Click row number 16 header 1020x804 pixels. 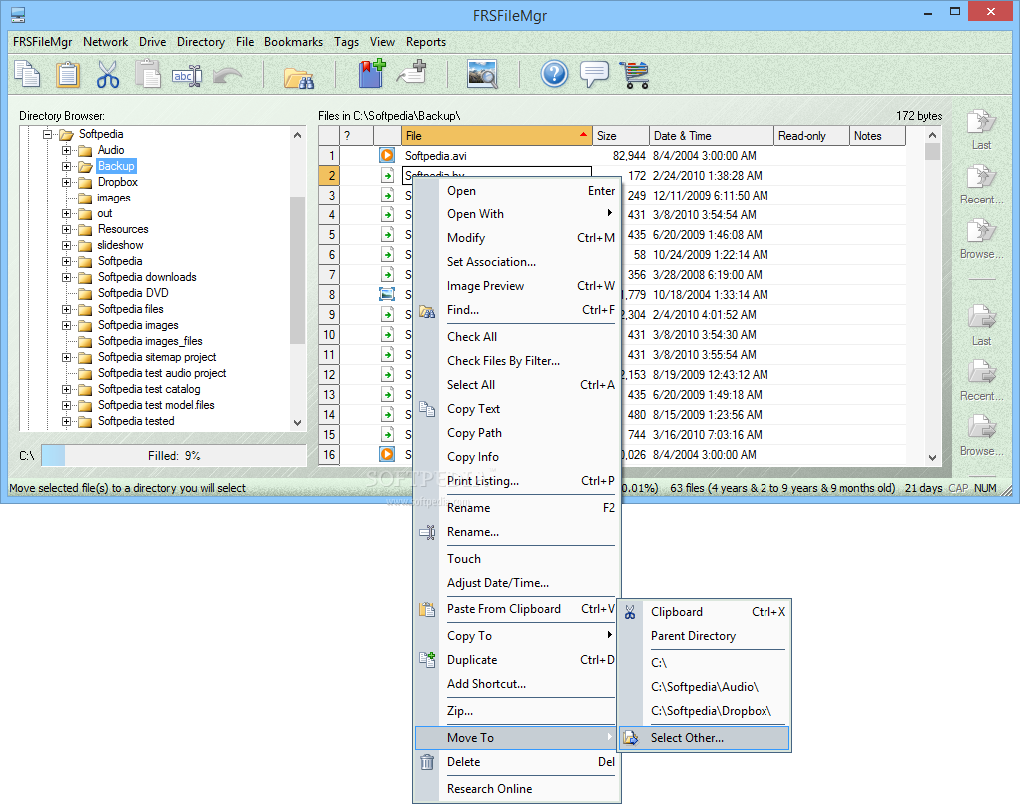tap(329, 454)
